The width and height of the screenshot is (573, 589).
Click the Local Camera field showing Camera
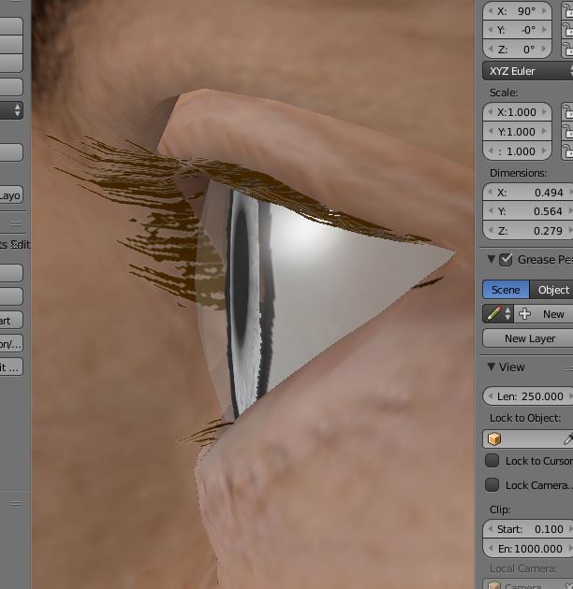coord(528,584)
